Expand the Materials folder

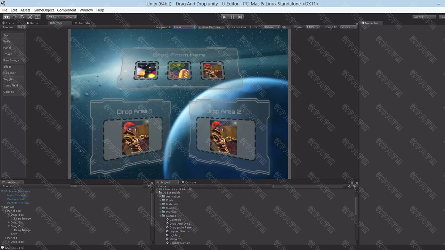(161, 204)
